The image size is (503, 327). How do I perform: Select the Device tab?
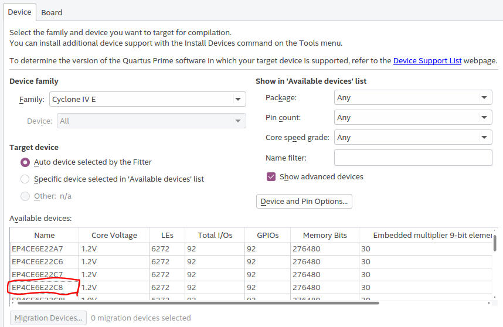pos(19,12)
